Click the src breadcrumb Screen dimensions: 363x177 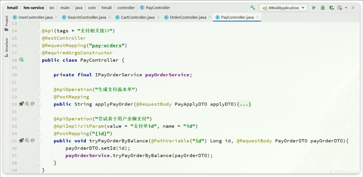pos(52,8)
